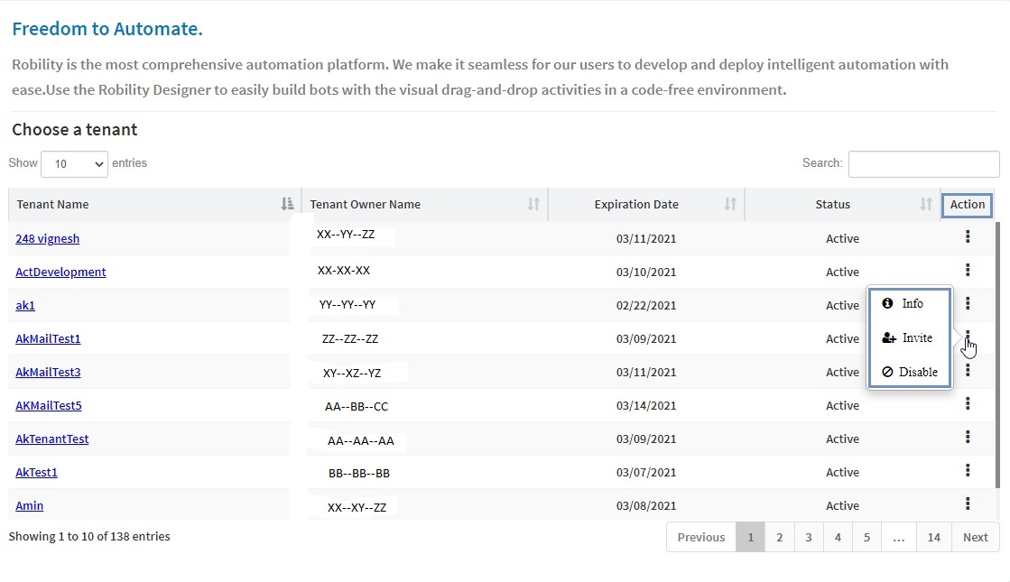
Task: Click the Search input field
Action: pos(923,164)
